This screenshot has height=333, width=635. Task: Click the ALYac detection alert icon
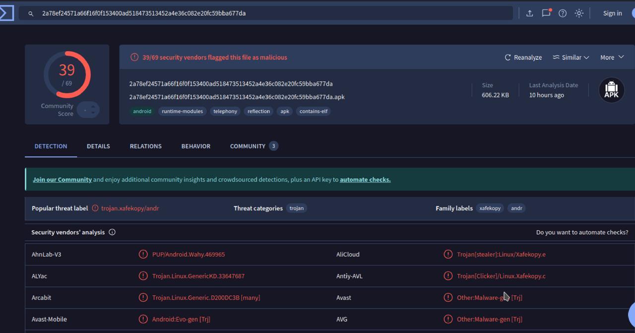[143, 276]
